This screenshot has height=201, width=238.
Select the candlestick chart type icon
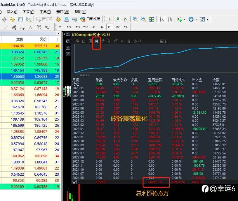click(x=117, y=19)
